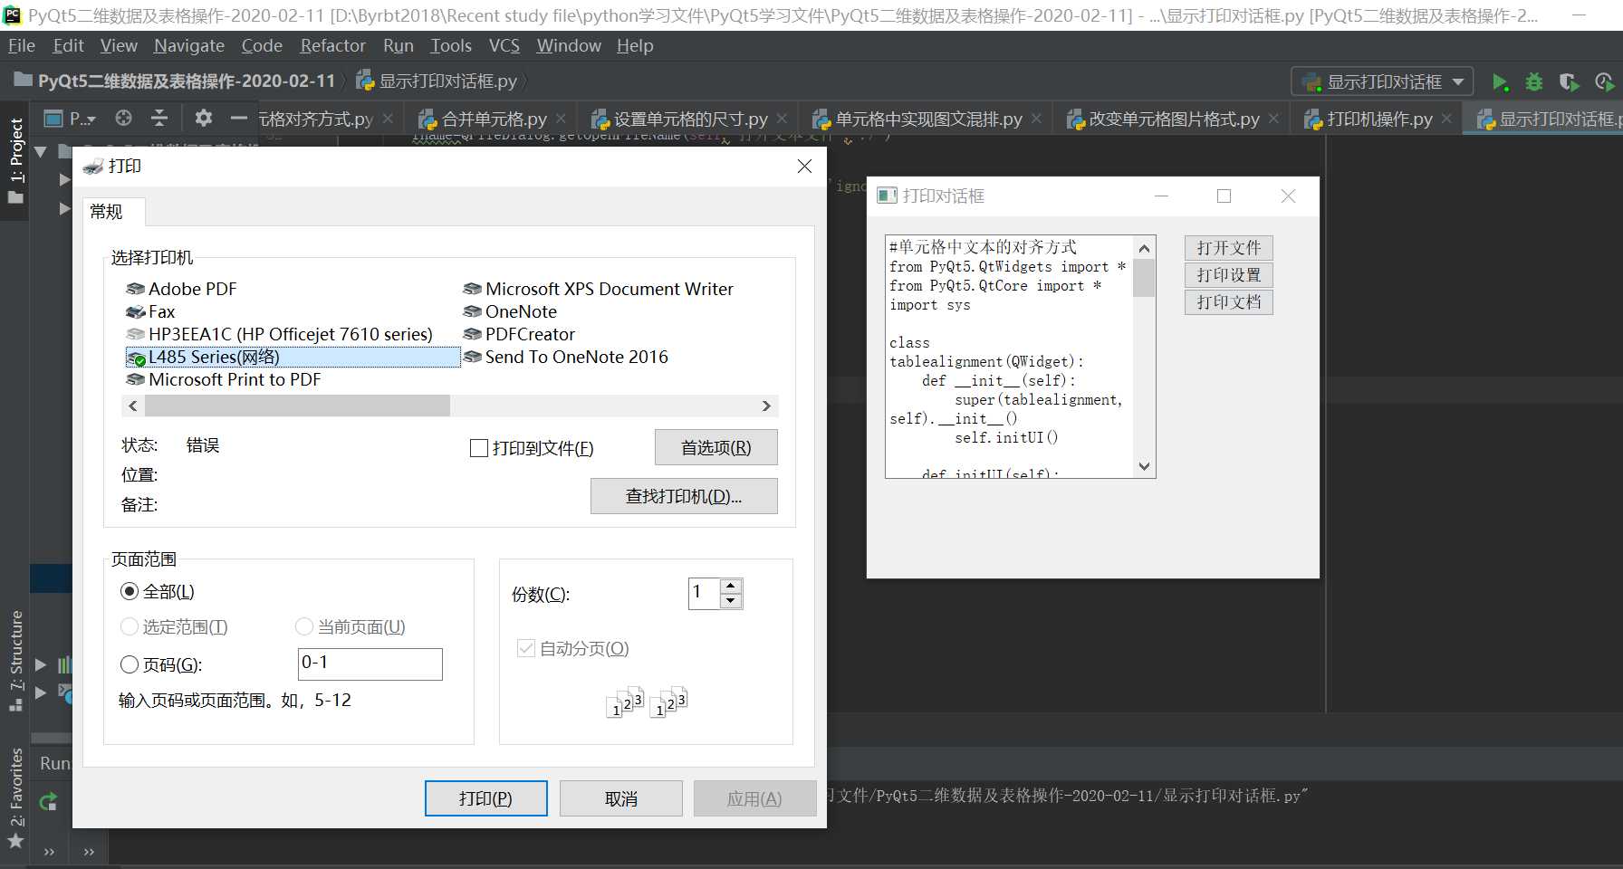Open the 1: Project tool window tab

15,160
